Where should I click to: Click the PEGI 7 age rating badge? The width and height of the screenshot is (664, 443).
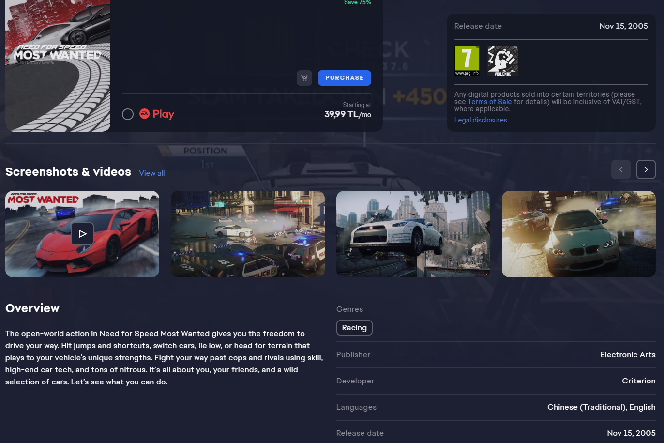[x=467, y=61]
